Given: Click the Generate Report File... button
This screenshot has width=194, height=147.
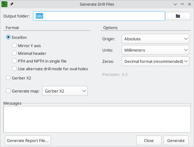Looking at the screenshot, I should coord(28,140).
